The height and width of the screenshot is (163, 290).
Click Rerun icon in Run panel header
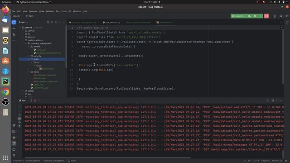pyautogui.click(x=31, y=101)
